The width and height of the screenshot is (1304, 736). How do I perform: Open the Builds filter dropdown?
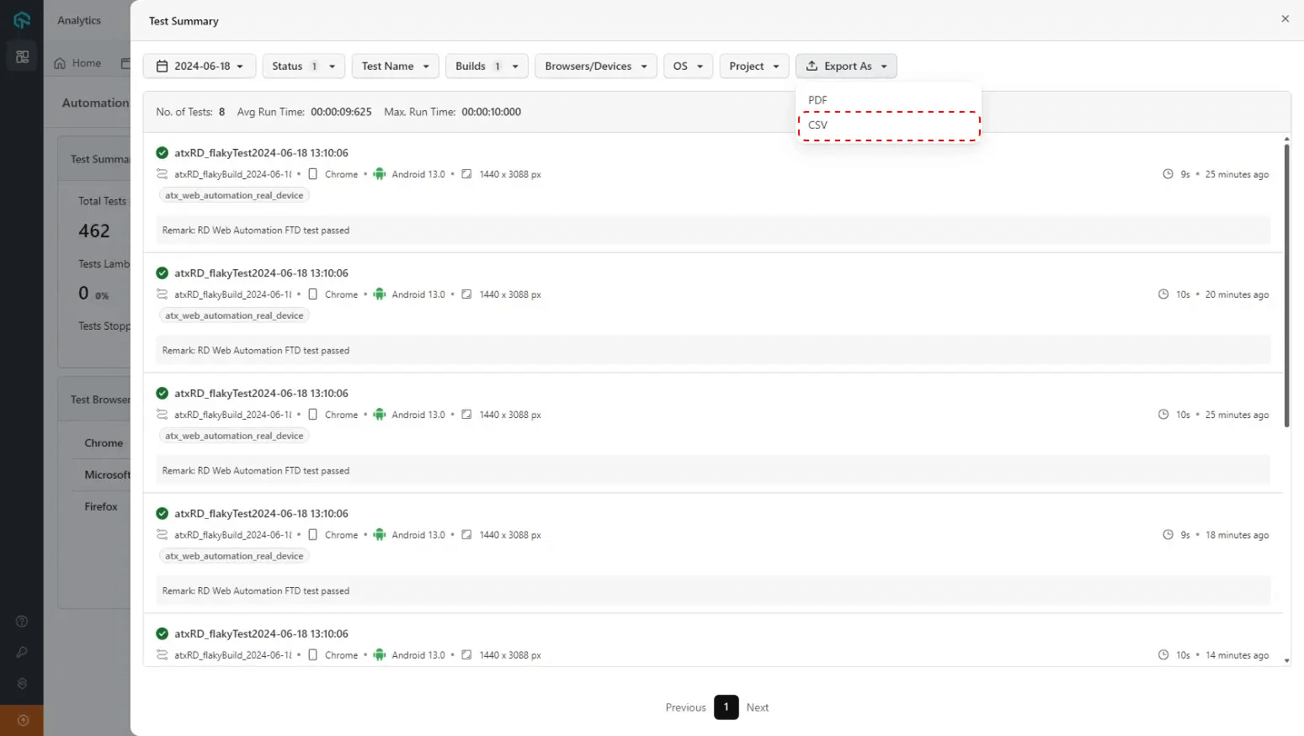(486, 65)
